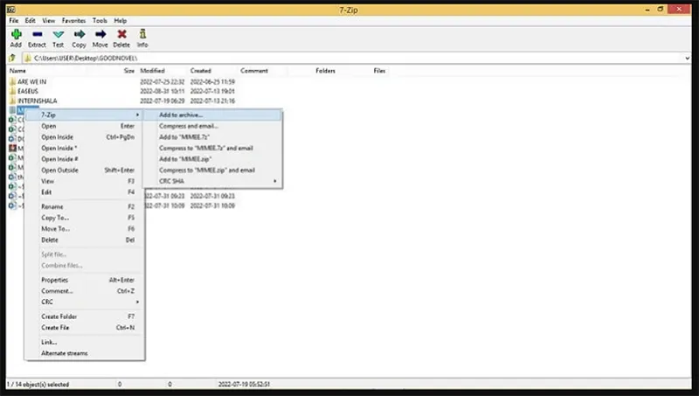Select the INTERNSHALA folder name
This screenshot has width=699, height=396.
point(38,101)
